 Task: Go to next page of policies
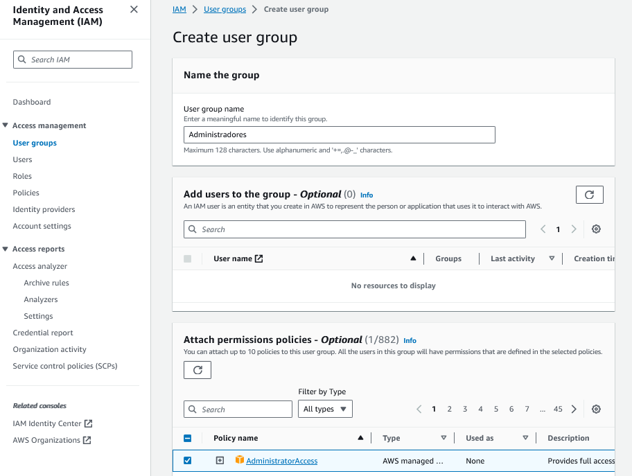pyautogui.click(x=574, y=409)
